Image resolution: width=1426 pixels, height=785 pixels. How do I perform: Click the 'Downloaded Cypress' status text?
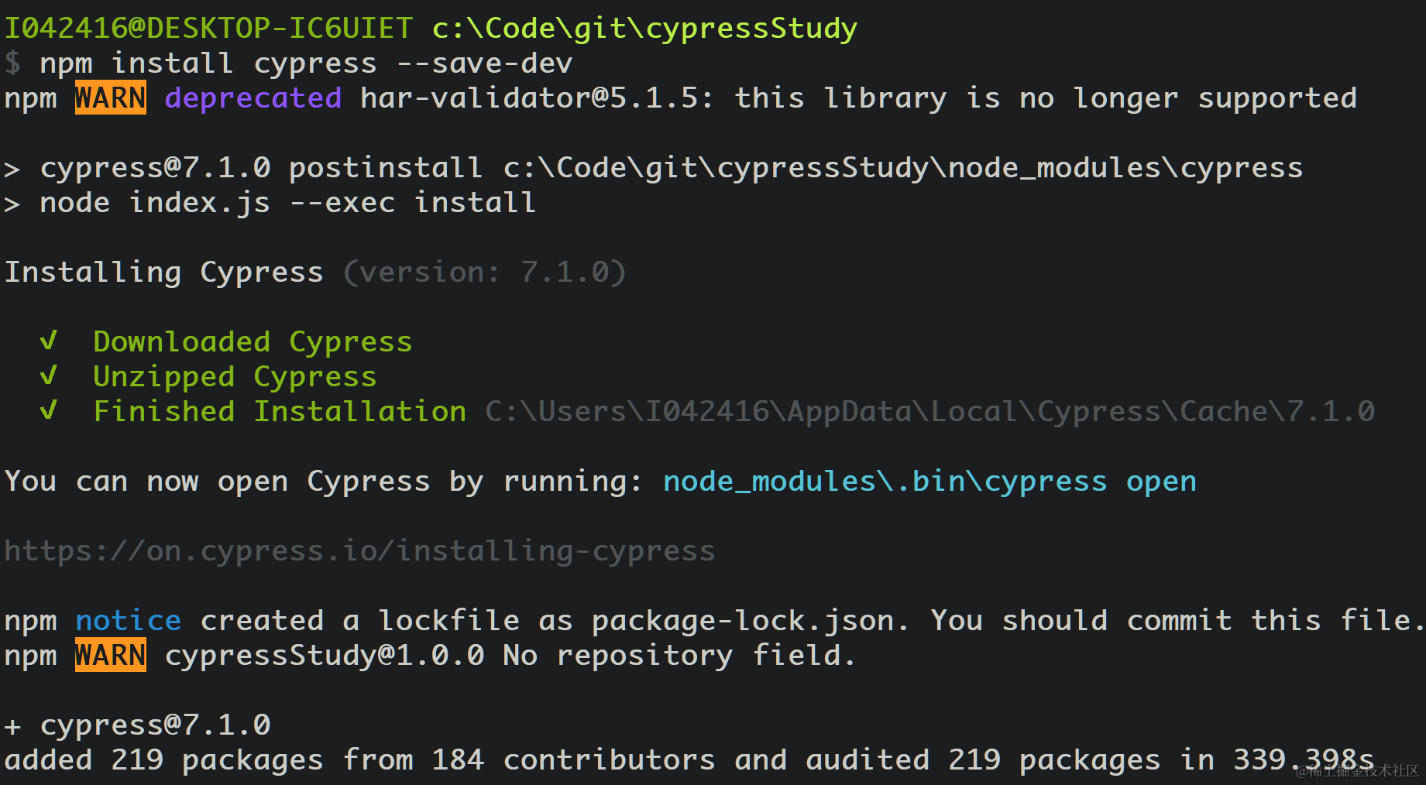click(253, 342)
